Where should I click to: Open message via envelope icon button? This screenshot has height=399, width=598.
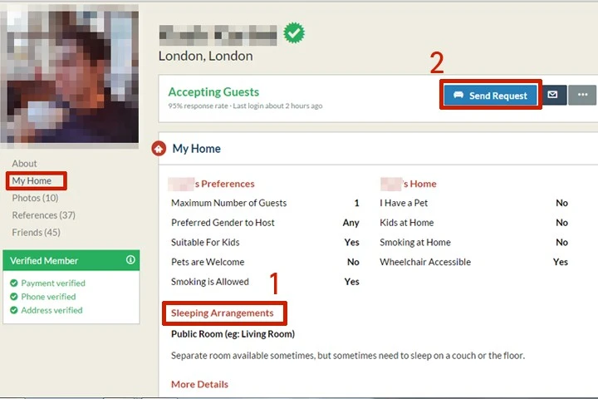[x=552, y=95]
